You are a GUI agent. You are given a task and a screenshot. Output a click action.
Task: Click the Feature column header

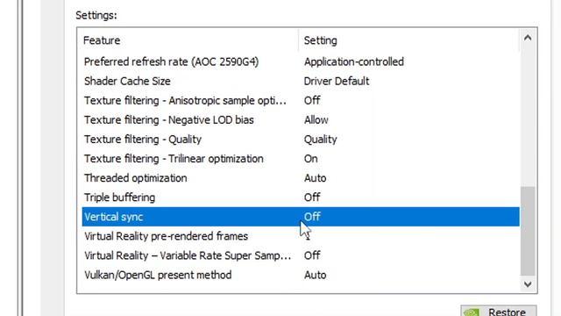[x=102, y=40]
